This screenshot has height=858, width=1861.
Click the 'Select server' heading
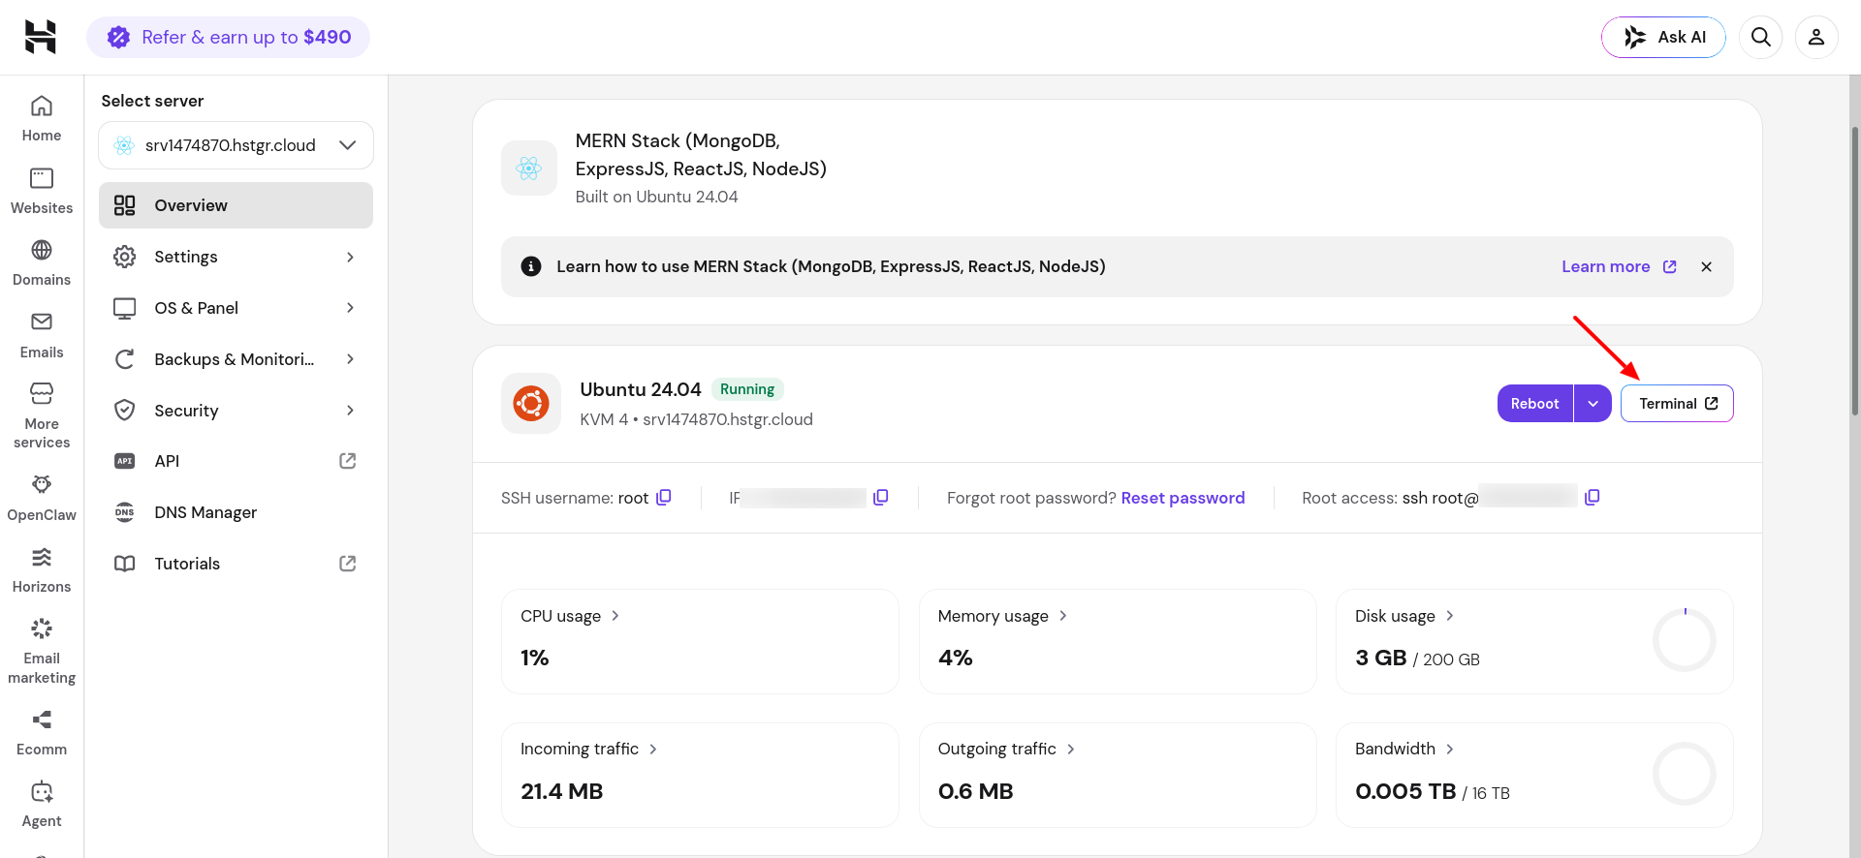tap(152, 101)
